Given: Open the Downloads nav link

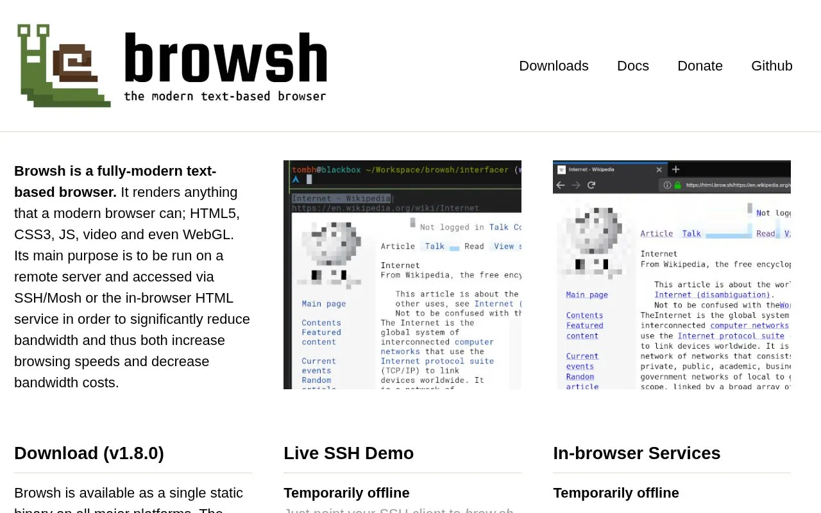Looking at the screenshot, I should point(554,66).
